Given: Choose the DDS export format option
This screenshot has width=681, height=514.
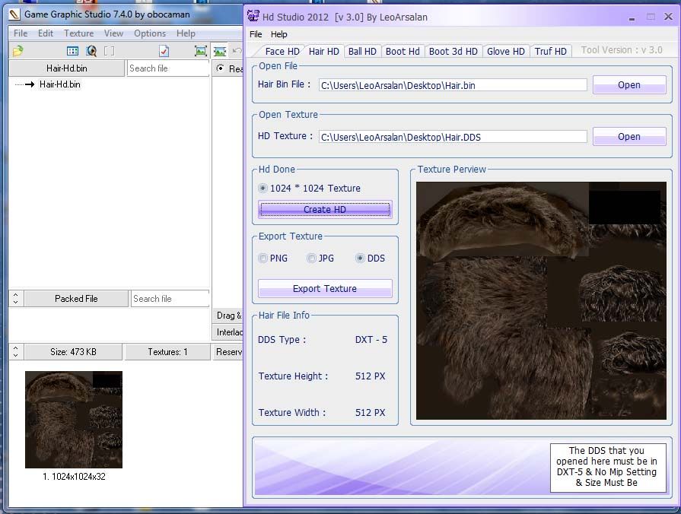Looking at the screenshot, I should click(x=361, y=259).
